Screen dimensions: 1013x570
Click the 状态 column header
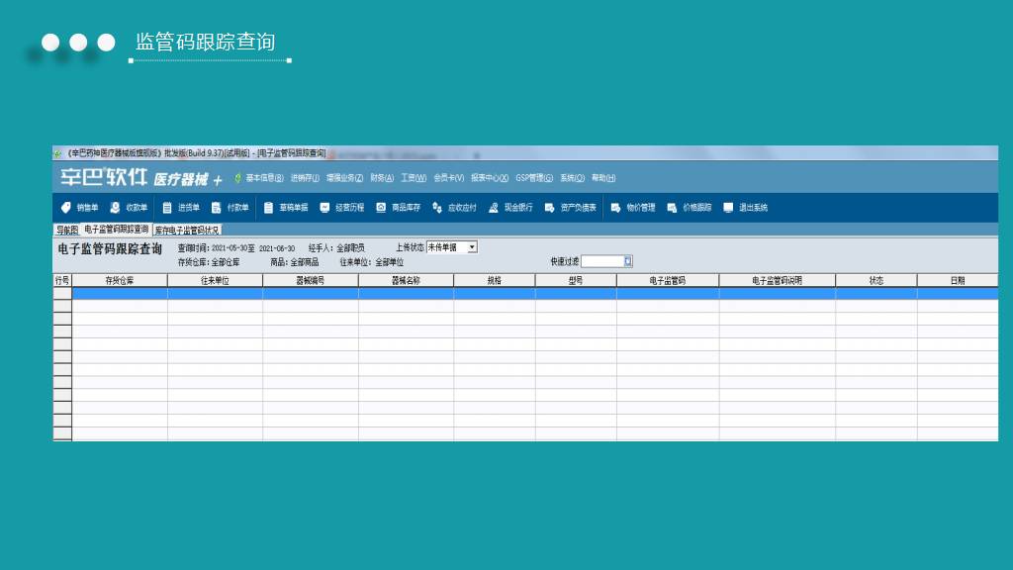[x=876, y=280]
